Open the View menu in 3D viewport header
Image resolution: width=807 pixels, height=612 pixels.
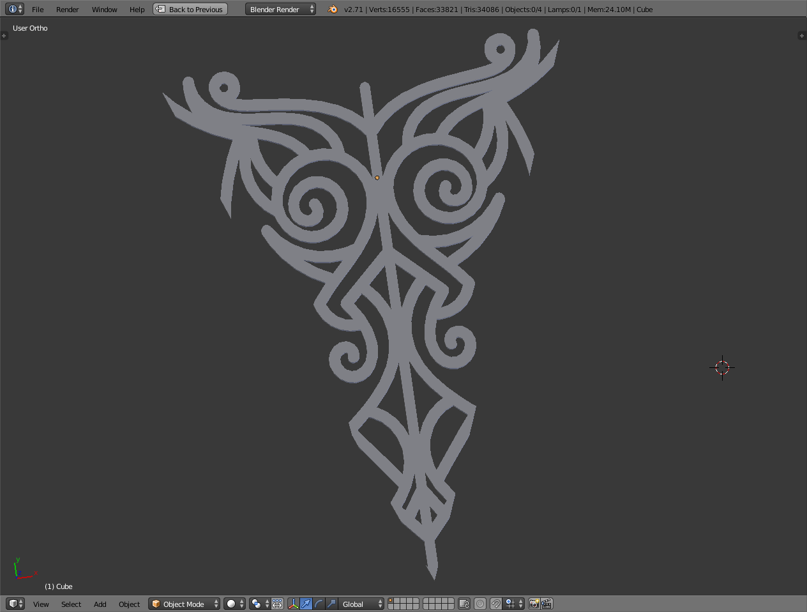tap(41, 604)
